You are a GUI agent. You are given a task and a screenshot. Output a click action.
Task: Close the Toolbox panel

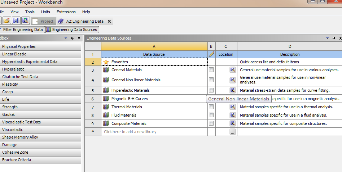point(79,38)
